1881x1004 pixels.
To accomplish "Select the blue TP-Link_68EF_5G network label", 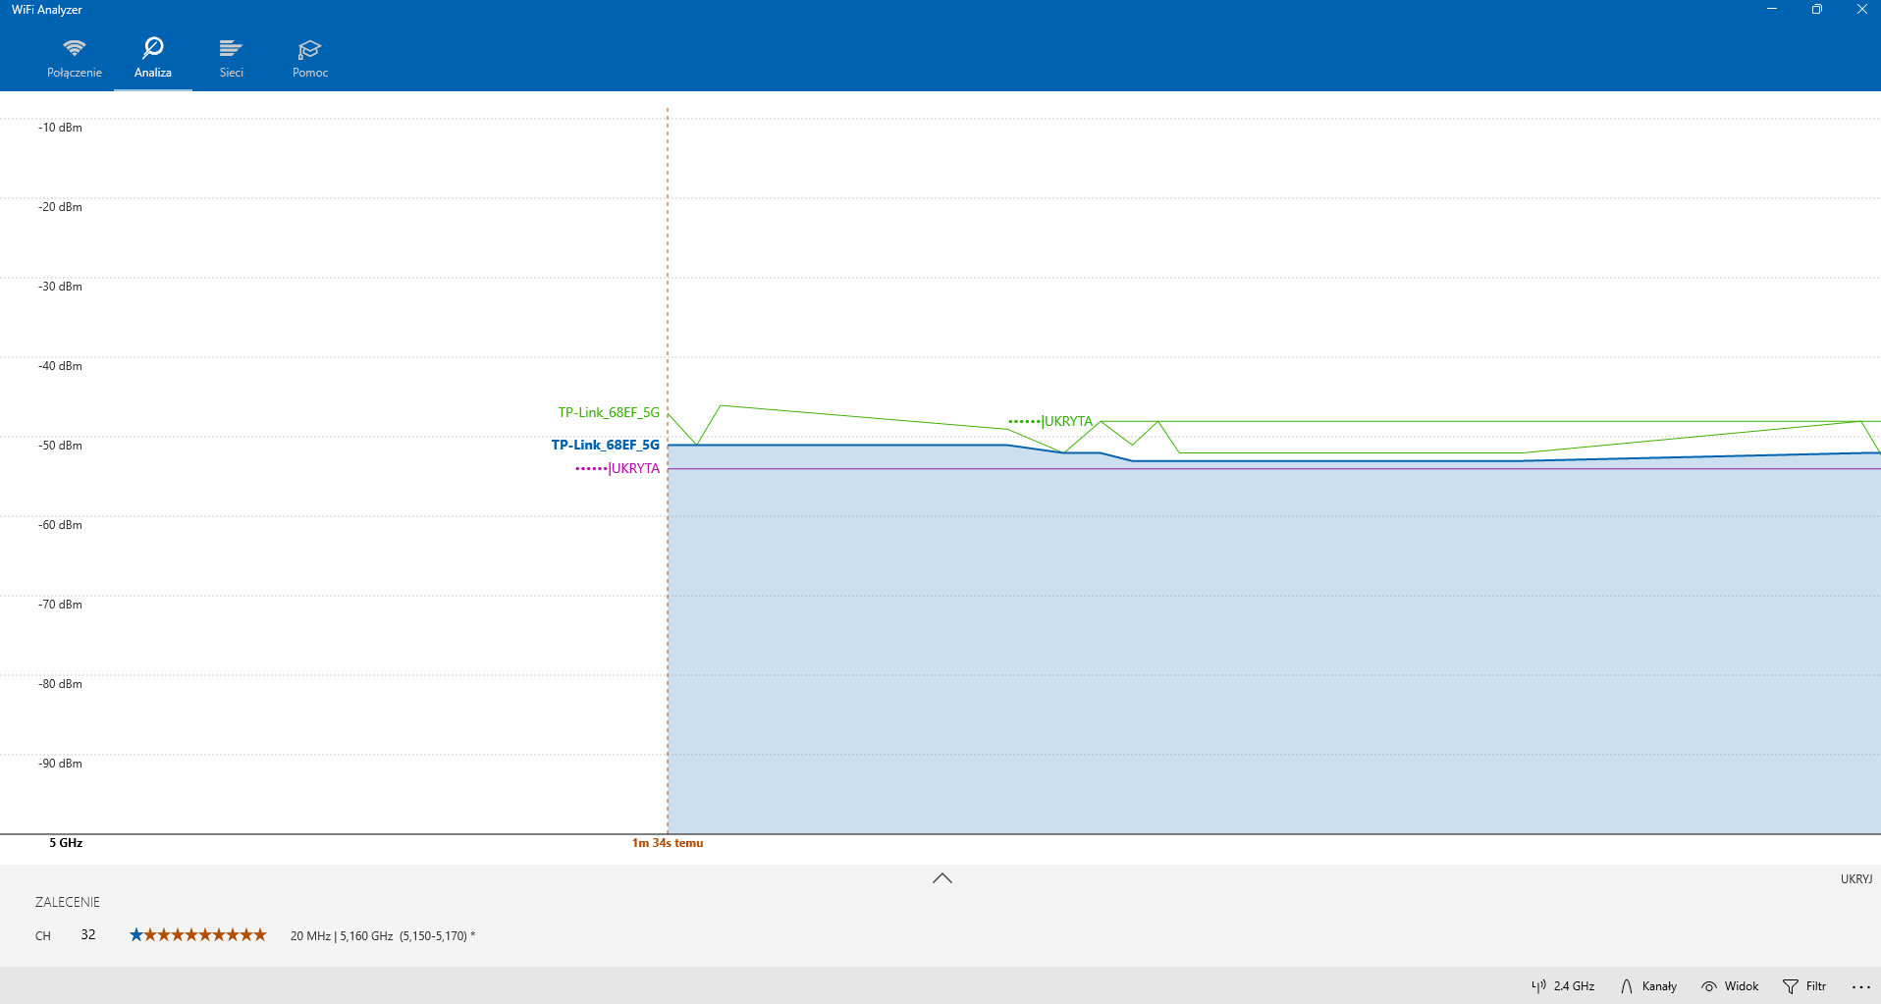I will (x=606, y=445).
